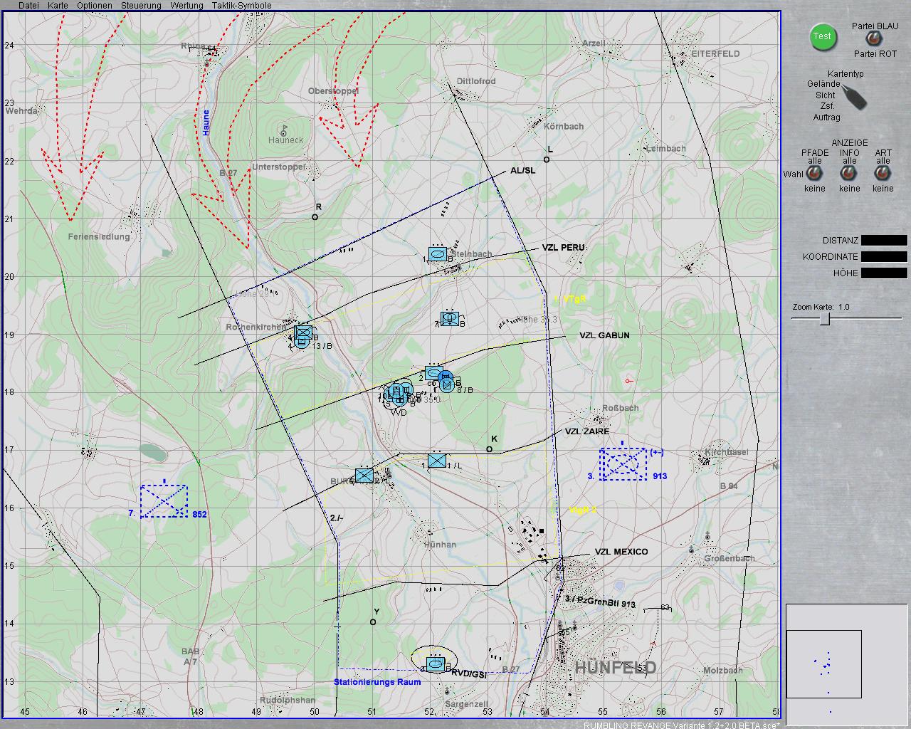Select unit 7 symbol below Steinbach
This screenshot has height=729, width=911.
(449, 318)
